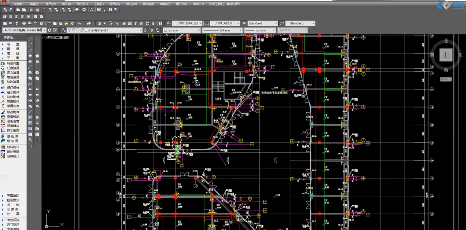
Task: Click the Redo arrow icon
Action: pyautogui.click(x=88, y=23)
